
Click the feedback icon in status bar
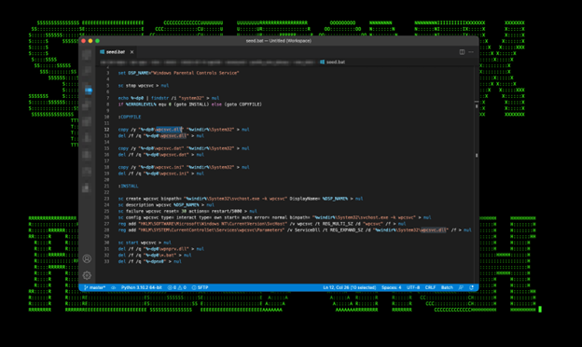tap(461, 287)
